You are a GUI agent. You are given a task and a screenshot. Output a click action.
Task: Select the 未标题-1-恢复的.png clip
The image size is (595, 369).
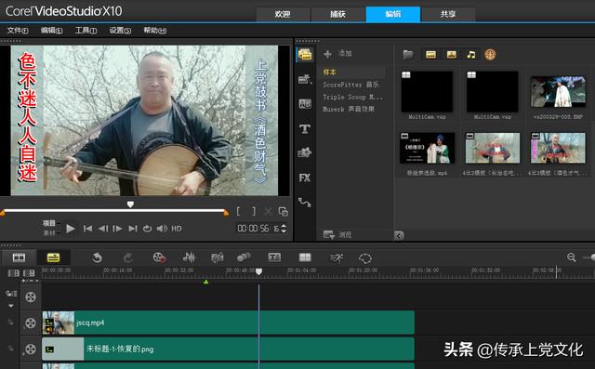pyautogui.click(x=228, y=349)
